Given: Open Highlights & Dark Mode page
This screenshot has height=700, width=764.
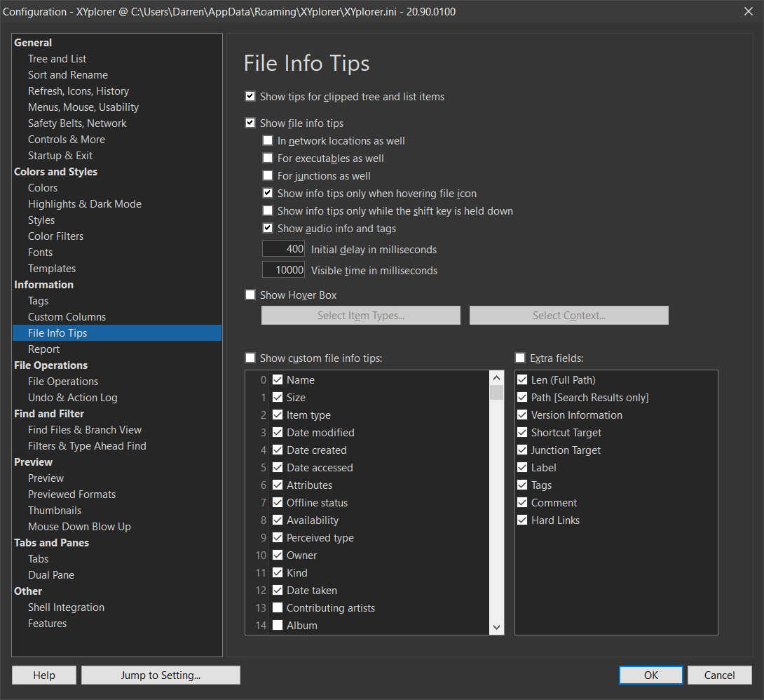Looking at the screenshot, I should pos(85,204).
